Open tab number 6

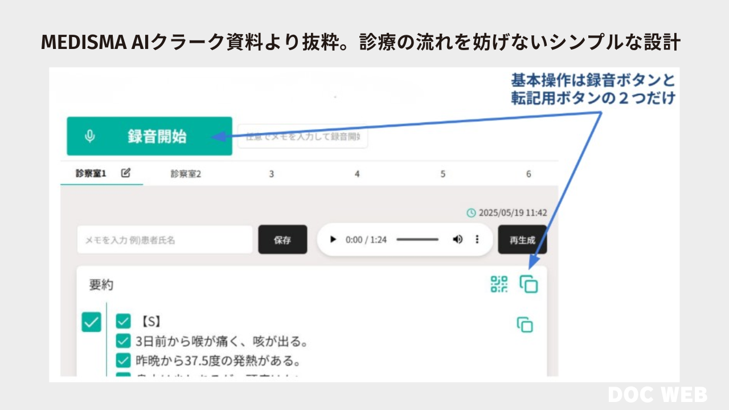[529, 174]
